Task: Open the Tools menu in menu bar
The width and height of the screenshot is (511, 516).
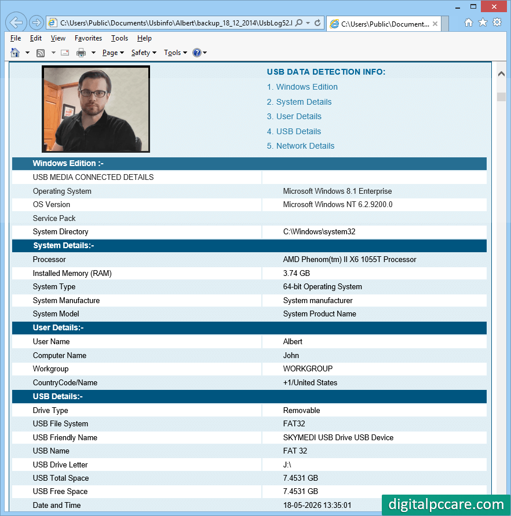Action: (x=119, y=38)
